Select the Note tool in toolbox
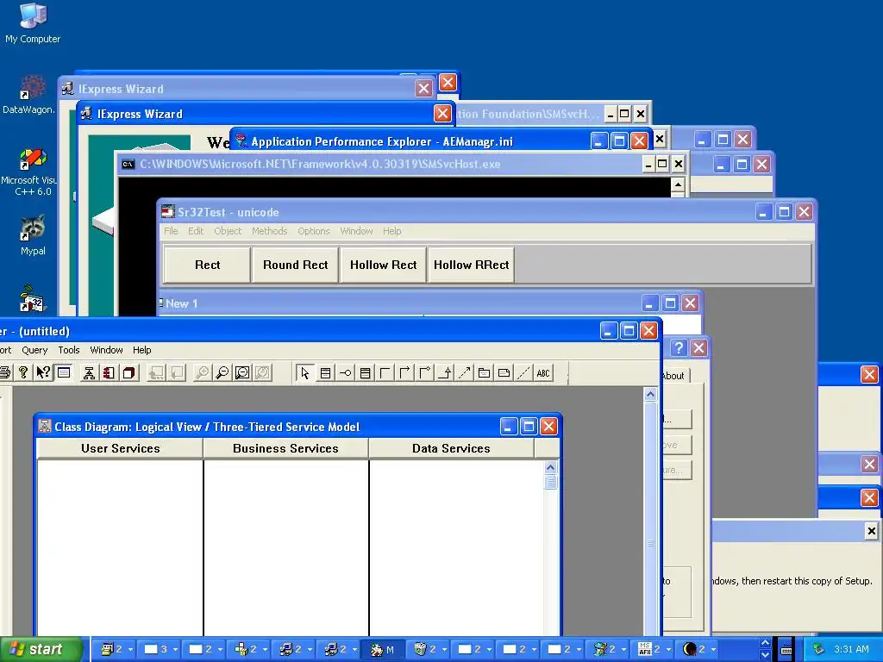This screenshot has width=883, height=662. click(504, 372)
